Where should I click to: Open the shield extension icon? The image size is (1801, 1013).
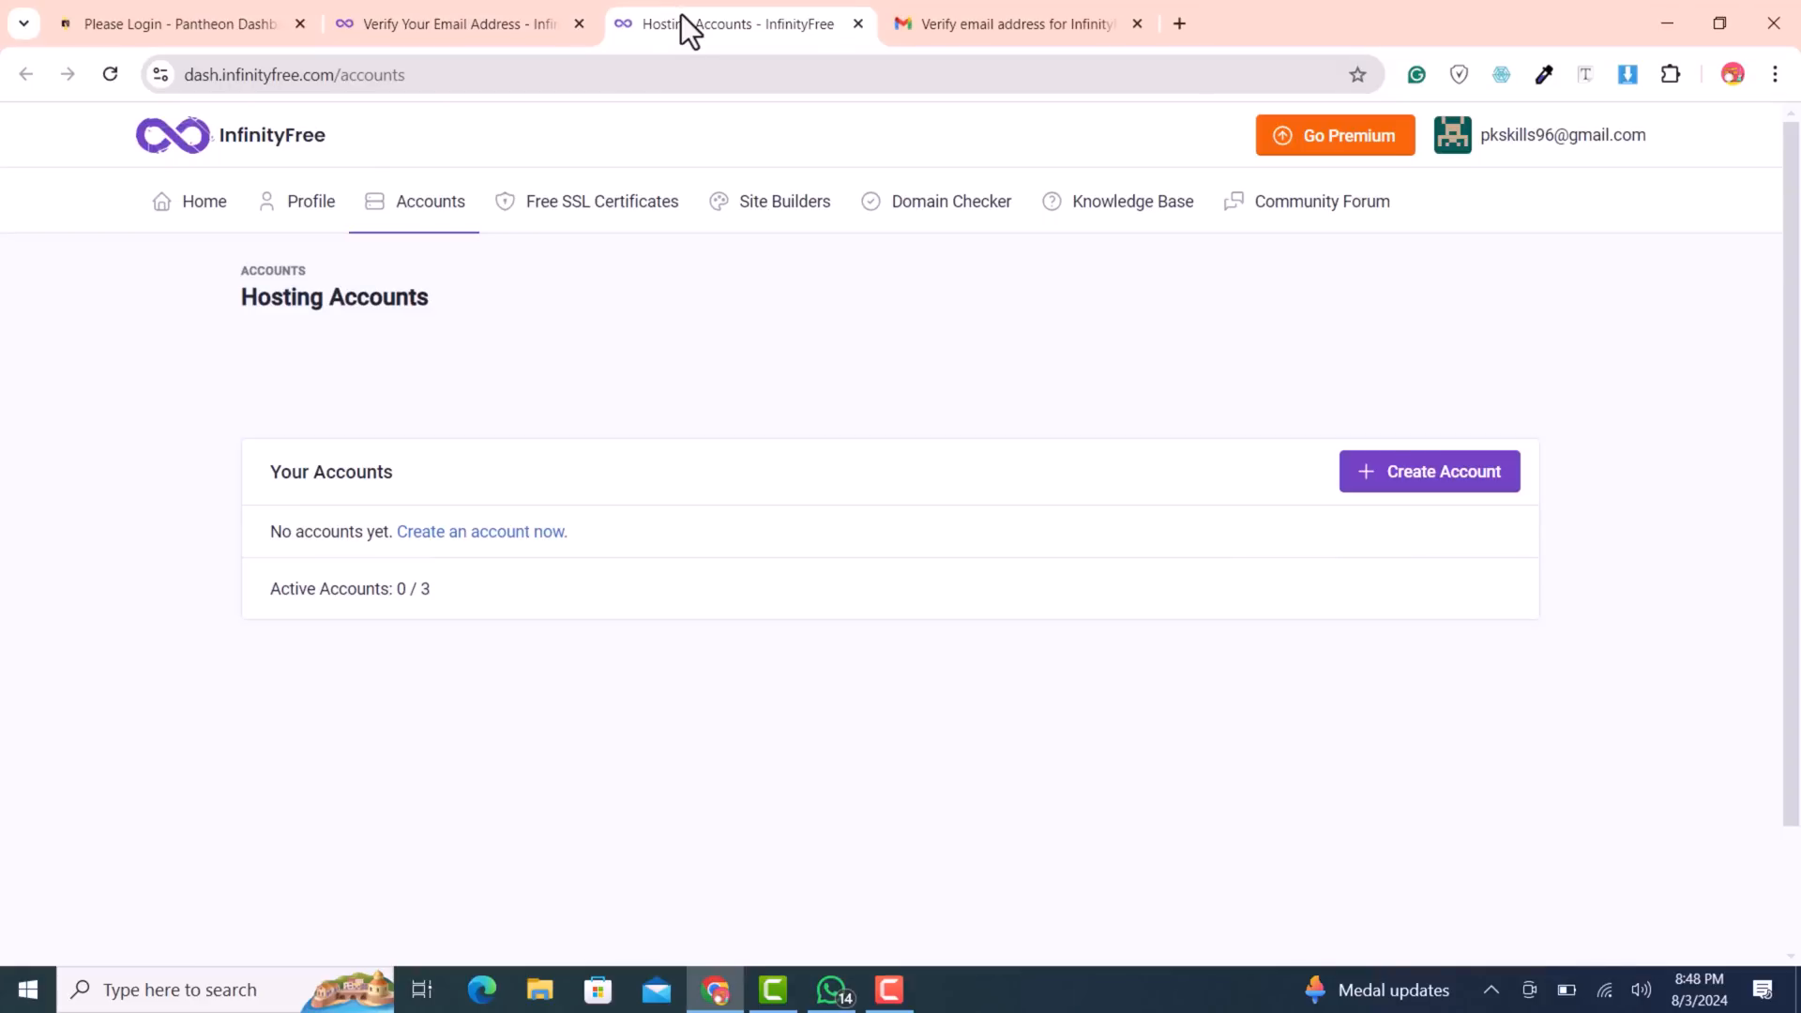1459,75
